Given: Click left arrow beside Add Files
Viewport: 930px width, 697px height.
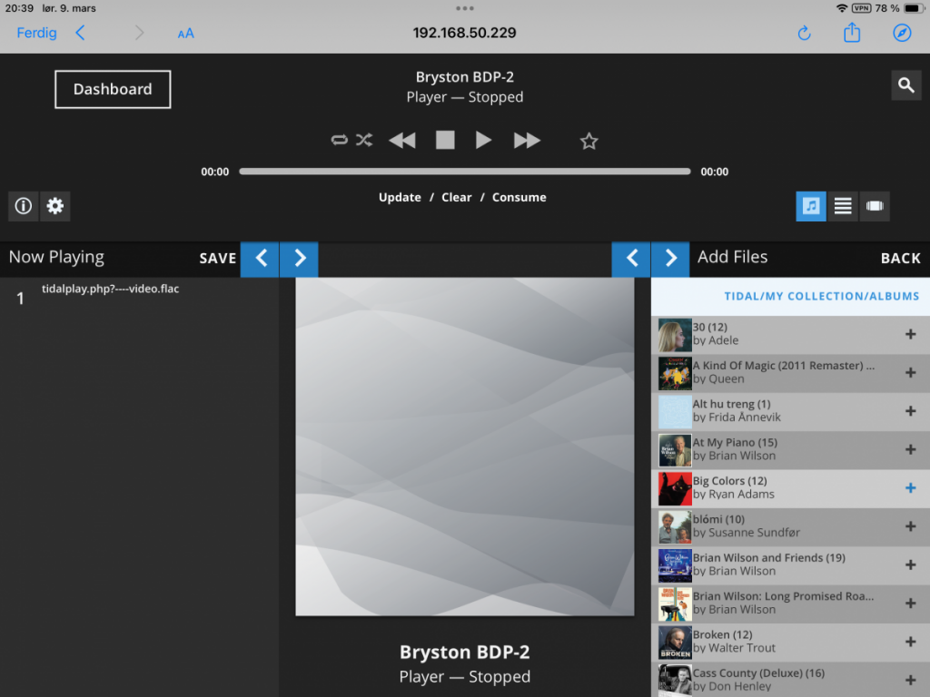Looking at the screenshot, I should tap(632, 259).
